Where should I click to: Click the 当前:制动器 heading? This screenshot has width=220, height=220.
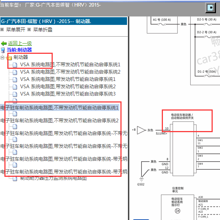(19, 50)
